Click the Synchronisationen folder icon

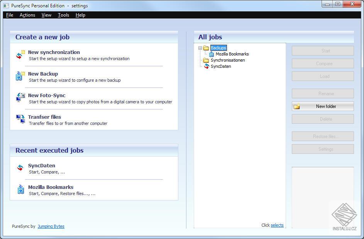click(206, 60)
